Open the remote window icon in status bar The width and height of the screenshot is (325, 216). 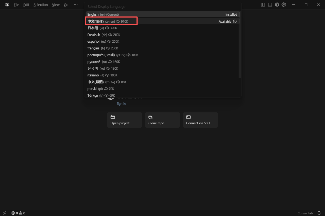point(5,213)
